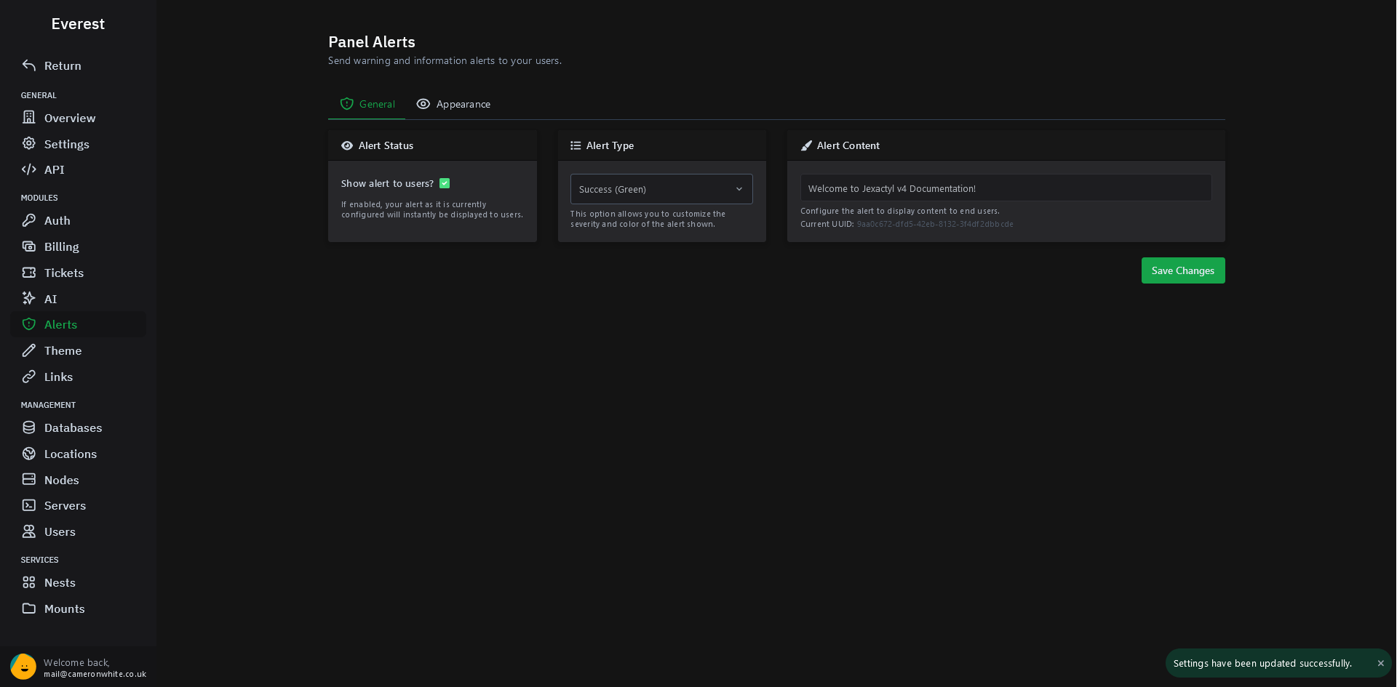Click the Users people icon

(x=29, y=531)
